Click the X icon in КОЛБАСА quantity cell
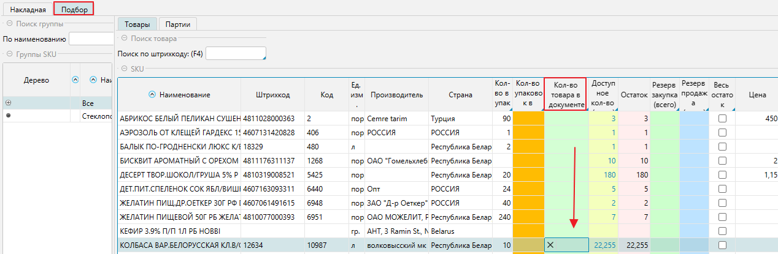Screen dimensions: 778x254 [x=550, y=245]
